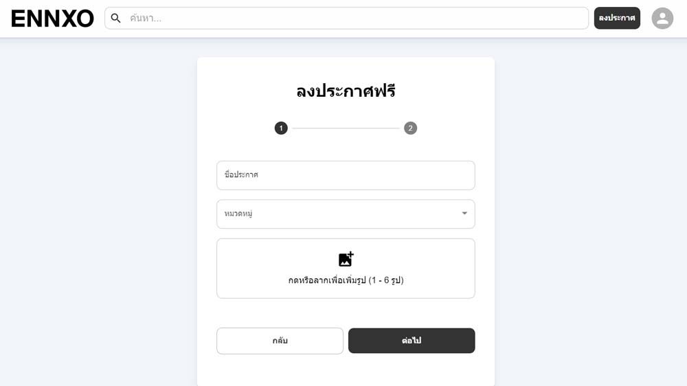Image resolution: width=687 pixels, height=386 pixels.
Task: Click the กดหรือลากเพื่อเพิ่มรูป upload text
Action: (x=346, y=280)
